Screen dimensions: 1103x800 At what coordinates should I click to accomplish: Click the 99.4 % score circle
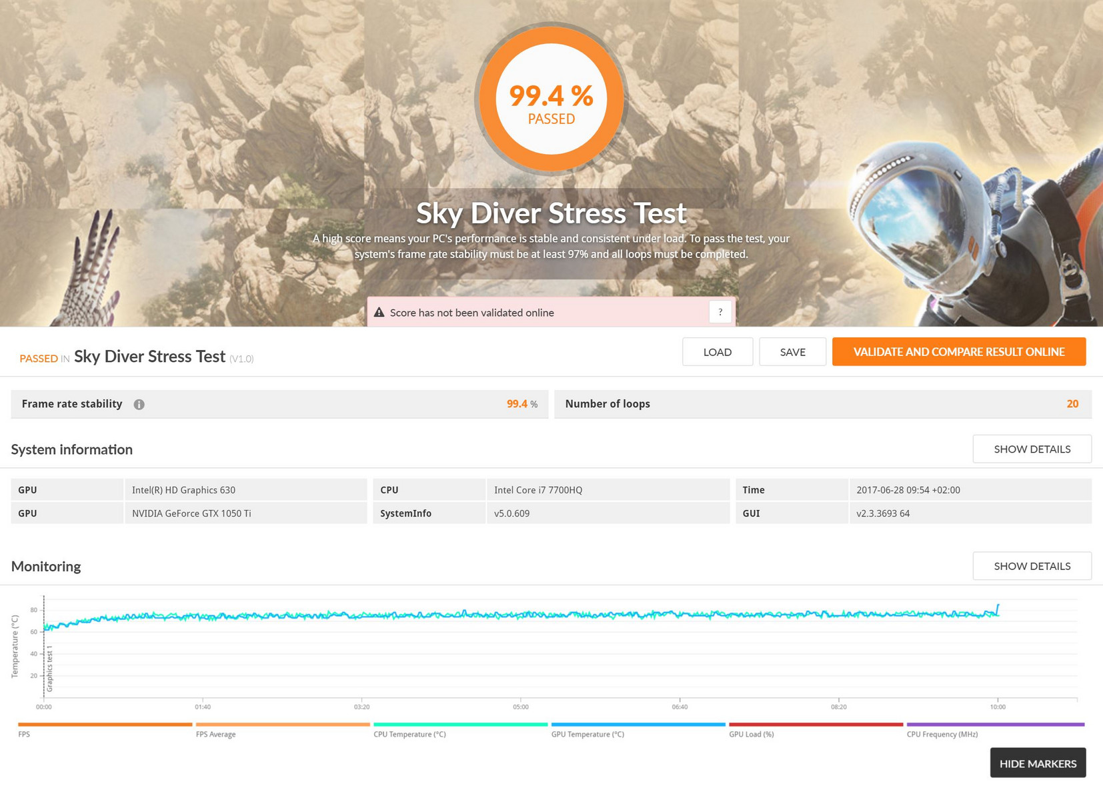551,99
